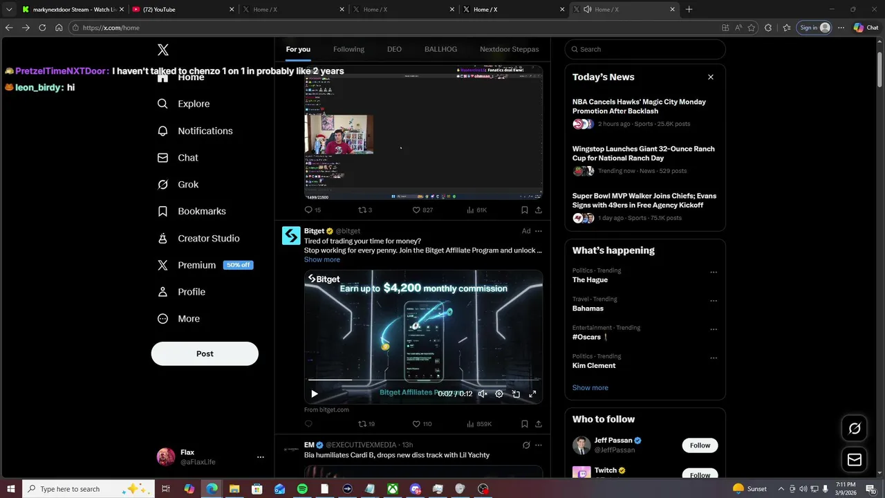Image resolution: width=885 pixels, height=498 pixels.
Task: Follow Jeff Passan
Action: [x=700, y=445]
